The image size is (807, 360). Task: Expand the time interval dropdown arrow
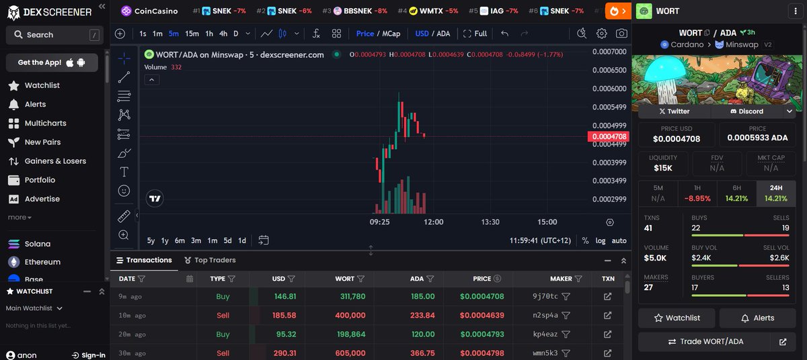[248, 34]
